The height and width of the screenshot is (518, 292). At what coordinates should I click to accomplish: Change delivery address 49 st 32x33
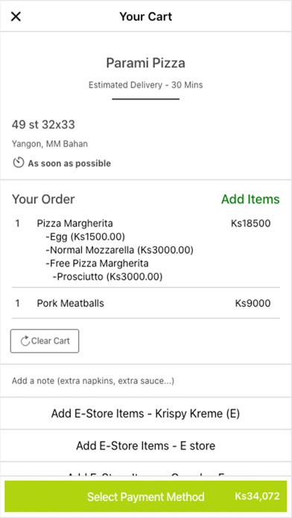(43, 124)
